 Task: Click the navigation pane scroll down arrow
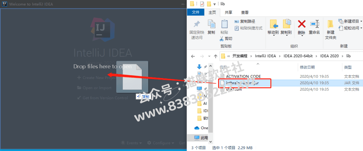210,141
